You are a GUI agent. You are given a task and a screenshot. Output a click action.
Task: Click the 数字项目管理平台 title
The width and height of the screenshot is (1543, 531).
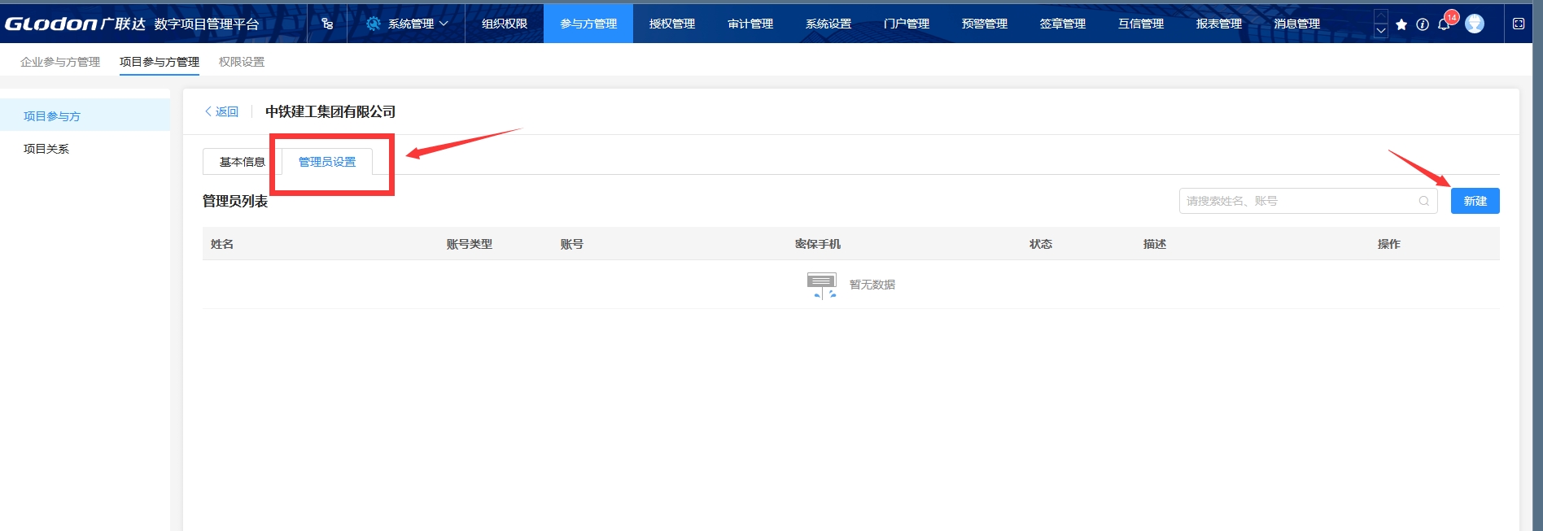(x=207, y=24)
